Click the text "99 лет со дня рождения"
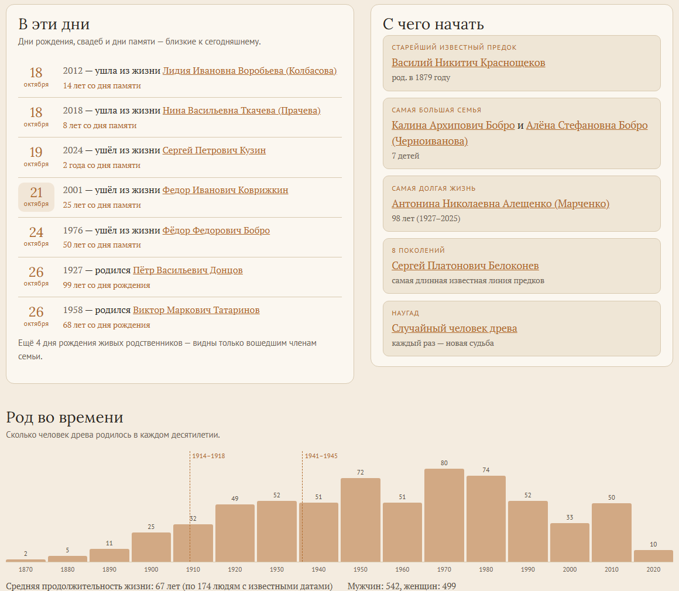Screen dimensions: 679x591 pos(107,286)
